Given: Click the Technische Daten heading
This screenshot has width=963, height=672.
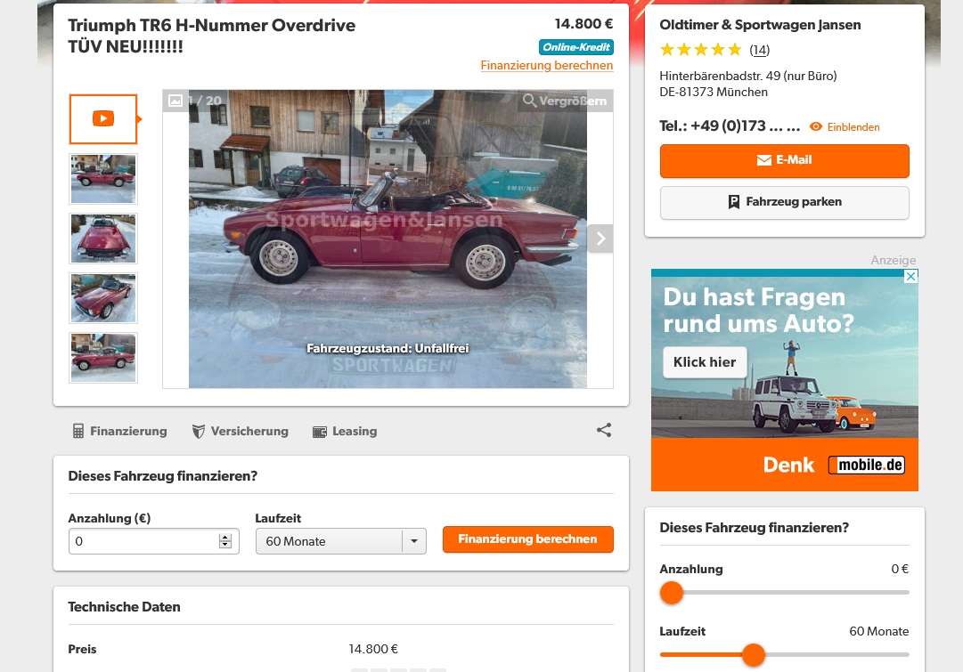Looking at the screenshot, I should [124, 607].
